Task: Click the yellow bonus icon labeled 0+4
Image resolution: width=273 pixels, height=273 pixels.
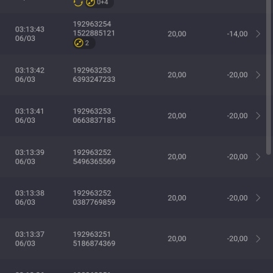Action: [90, 3]
